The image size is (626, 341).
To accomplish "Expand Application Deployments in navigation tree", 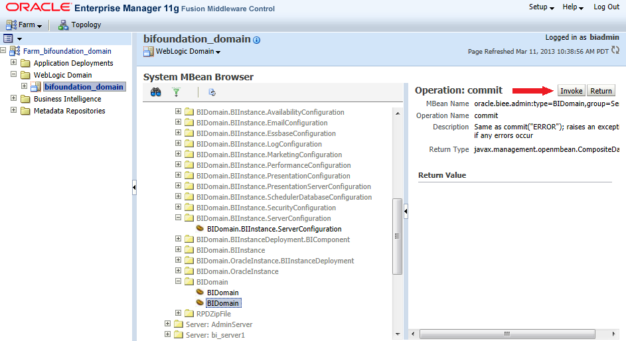I will pos(13,62).
